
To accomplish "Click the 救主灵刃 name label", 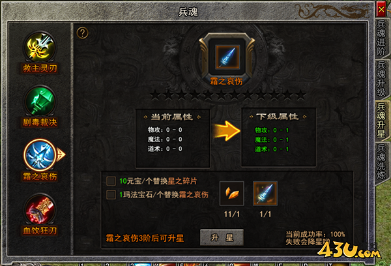I will (40, 68).
